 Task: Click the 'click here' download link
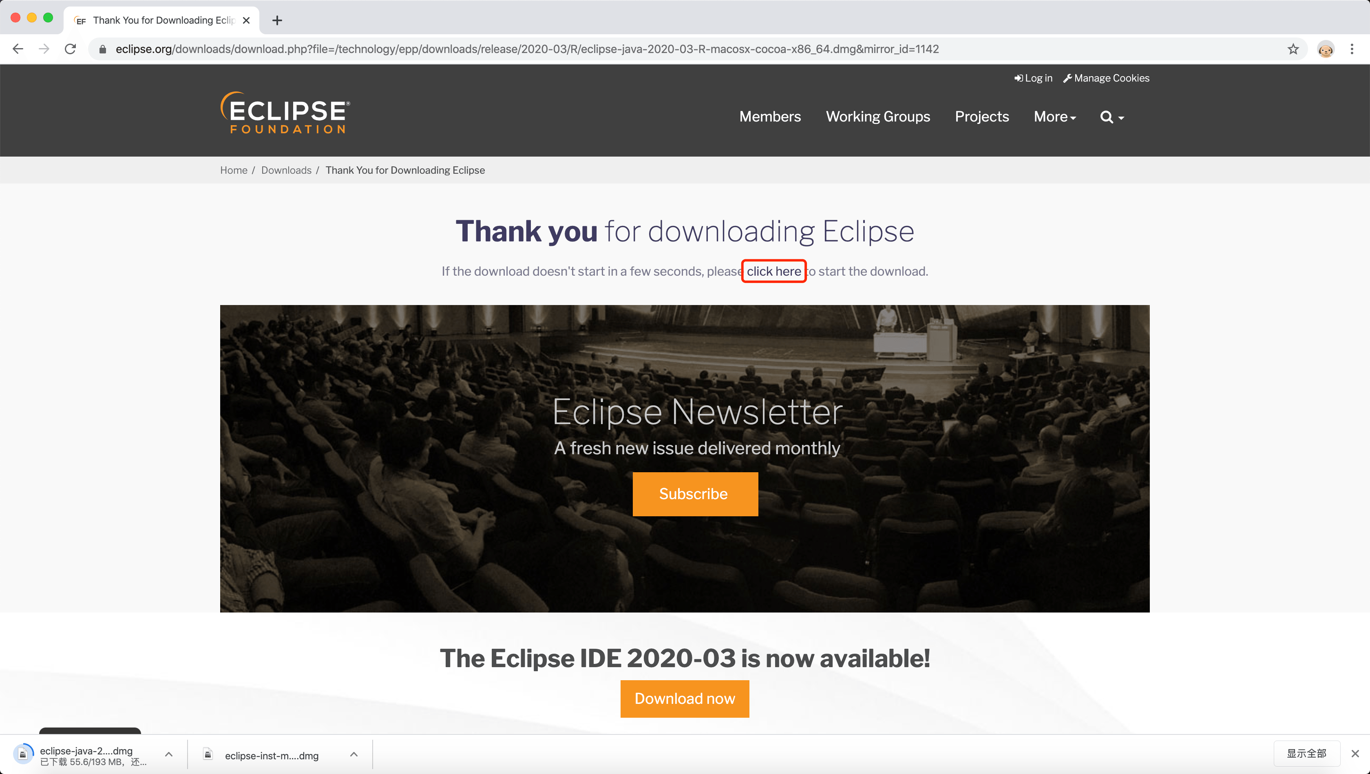(x=774, y=271)
